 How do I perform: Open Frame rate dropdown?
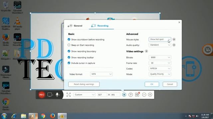pos(160,63)
